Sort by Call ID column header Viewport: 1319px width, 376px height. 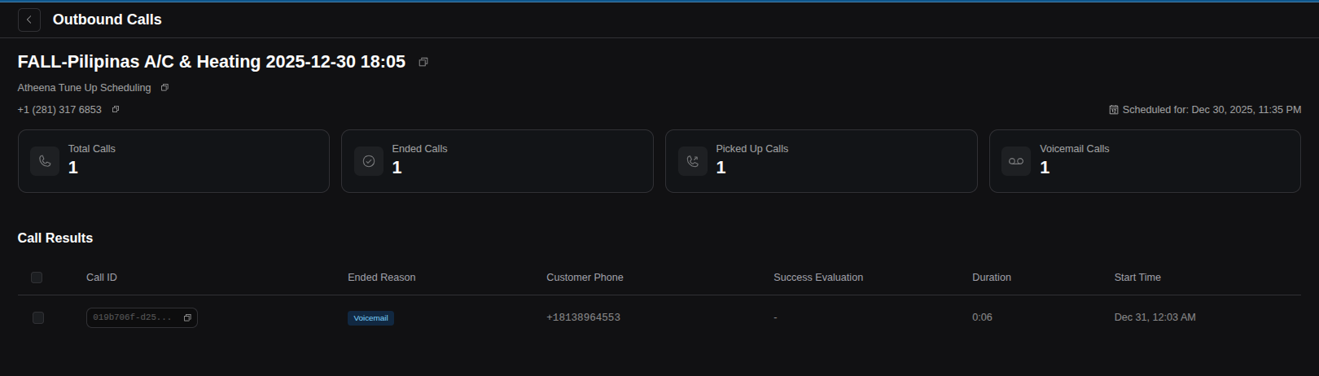pyautogui.click(x=102, y=278)
